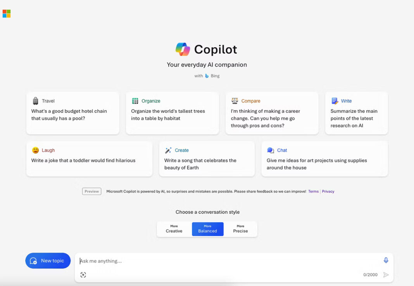414x286 pixels.
Task: Select the More Balanced conversation style
Action: 208,229
